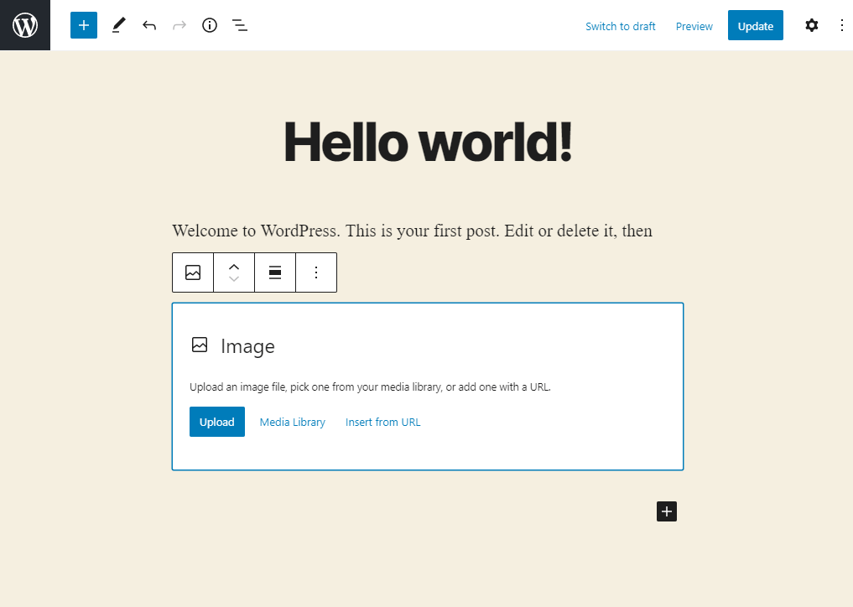The width and height of the screenshot is (853, 607).
Task: Open the block list view outline
Action: tap(240, 25)
